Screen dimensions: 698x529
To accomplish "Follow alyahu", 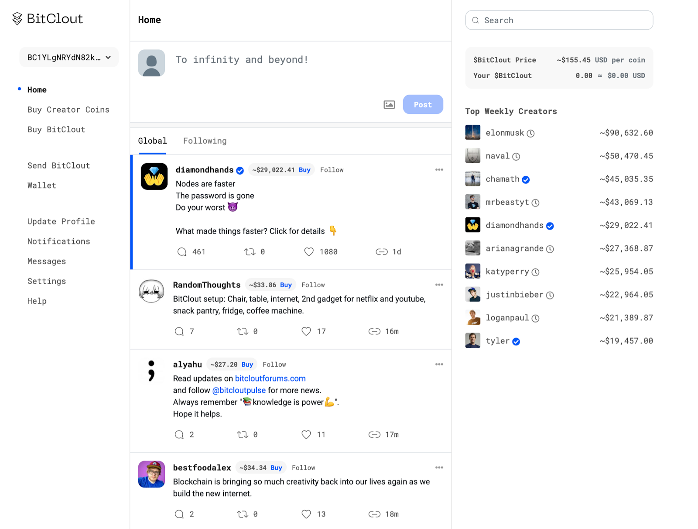I will tap(274, 364).
